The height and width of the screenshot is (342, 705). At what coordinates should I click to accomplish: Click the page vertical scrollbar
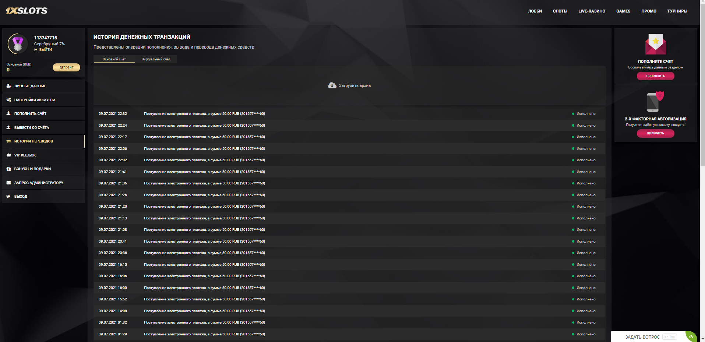click(702, 110)
